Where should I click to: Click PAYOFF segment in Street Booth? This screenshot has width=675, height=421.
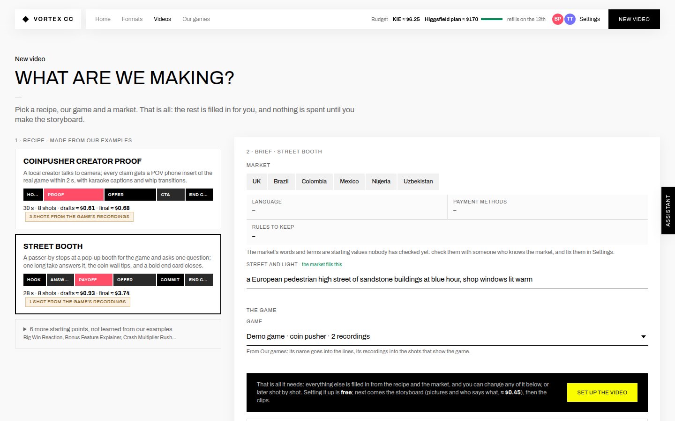pos(94,280)
